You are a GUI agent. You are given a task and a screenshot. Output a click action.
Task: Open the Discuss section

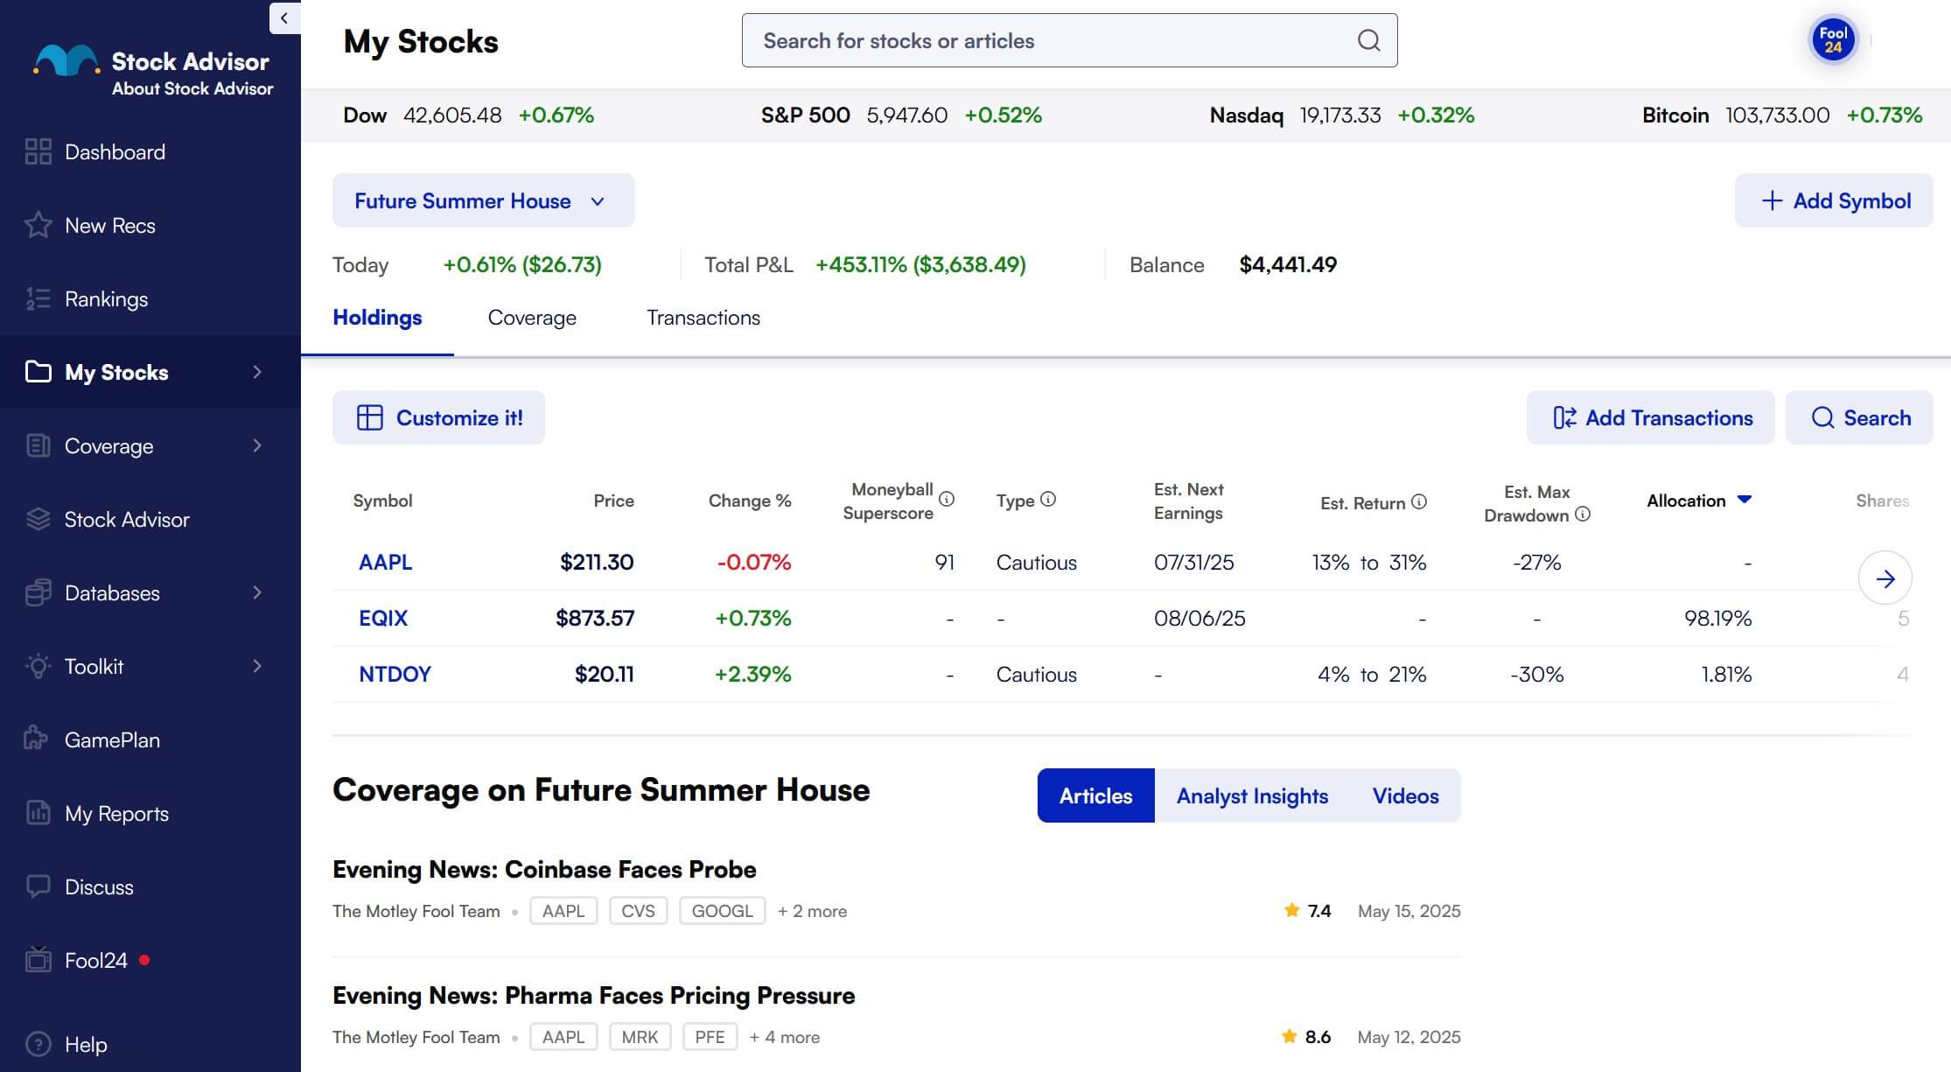(x=98, y=886)
